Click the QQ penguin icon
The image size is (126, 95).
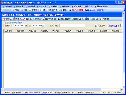[86, 10]
